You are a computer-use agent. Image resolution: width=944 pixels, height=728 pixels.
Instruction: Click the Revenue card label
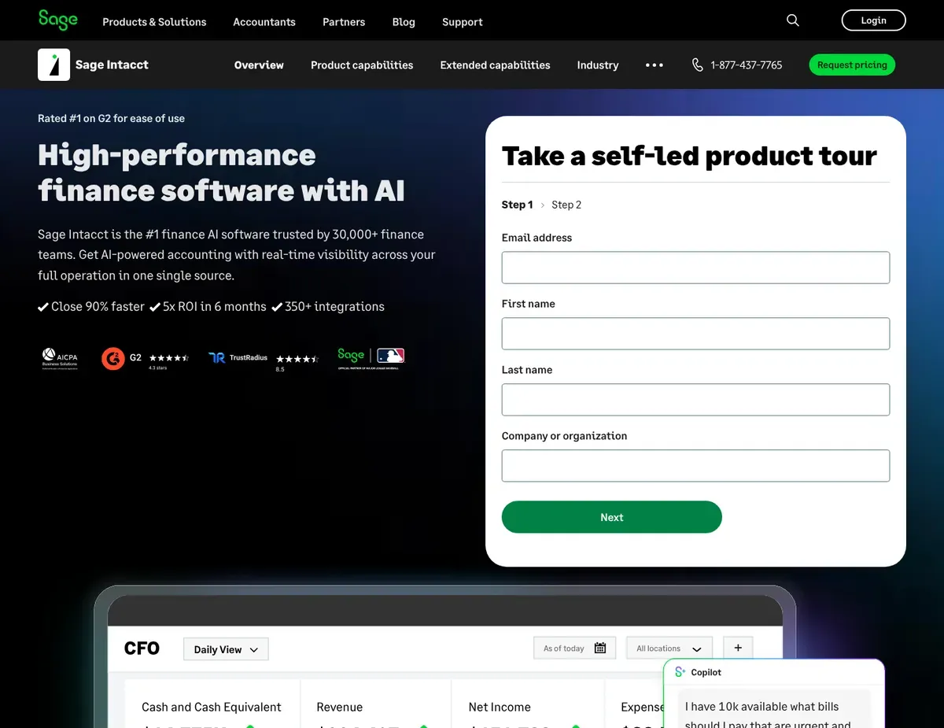pos(340,707)
